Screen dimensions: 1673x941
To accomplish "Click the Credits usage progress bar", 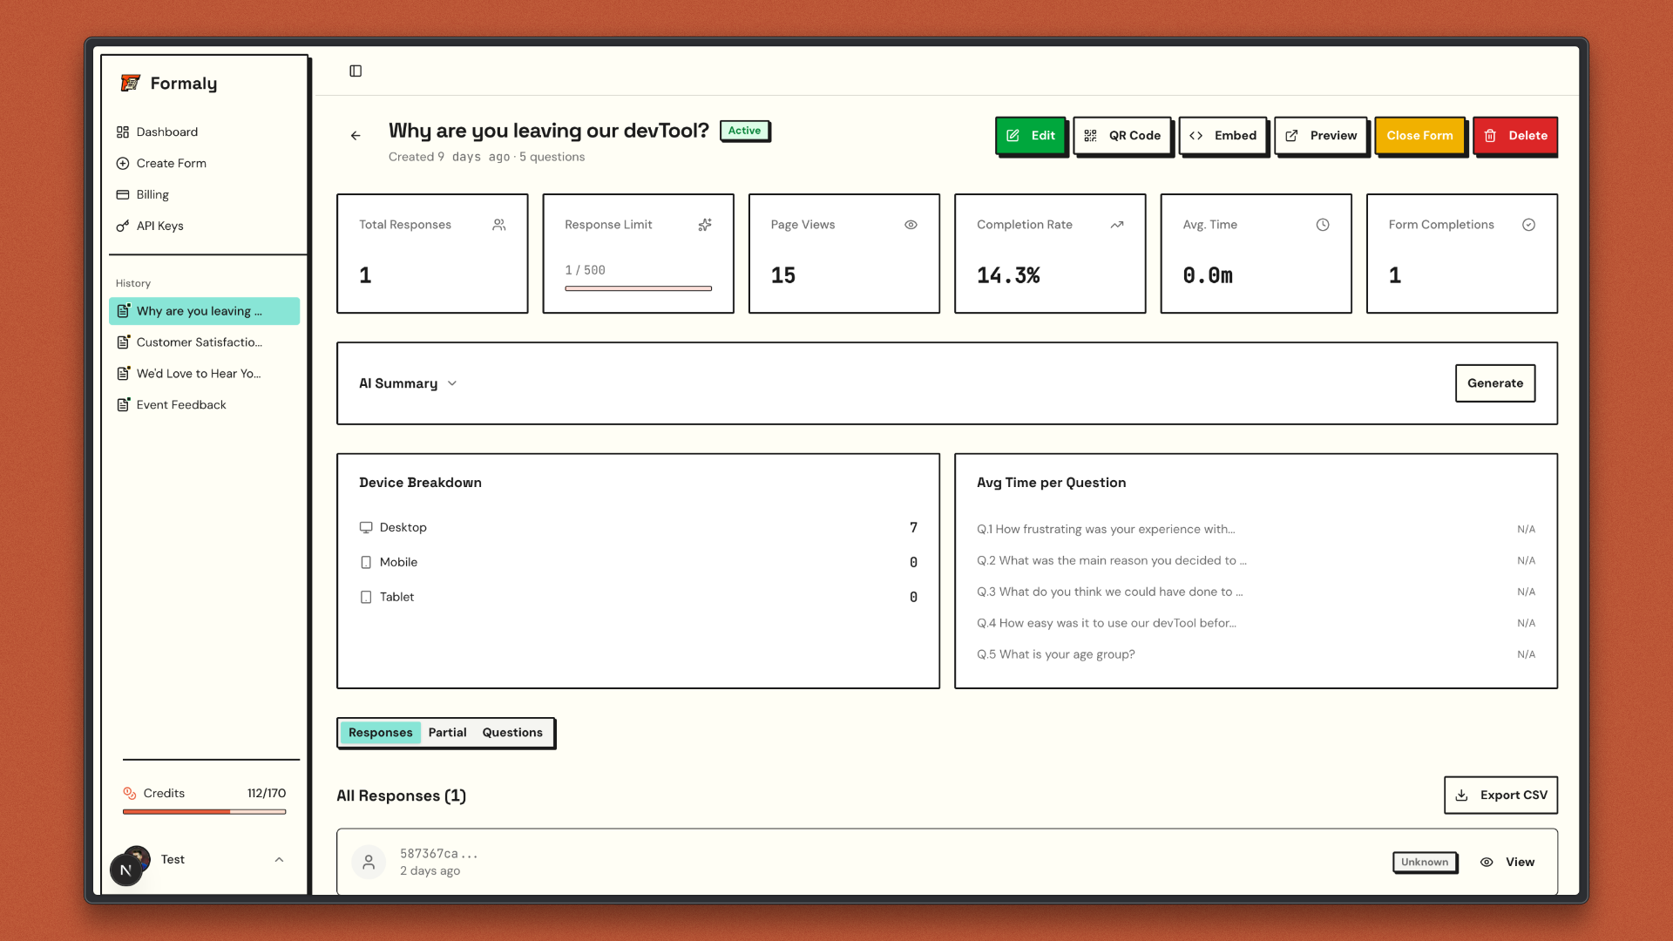I will [204, 812].
